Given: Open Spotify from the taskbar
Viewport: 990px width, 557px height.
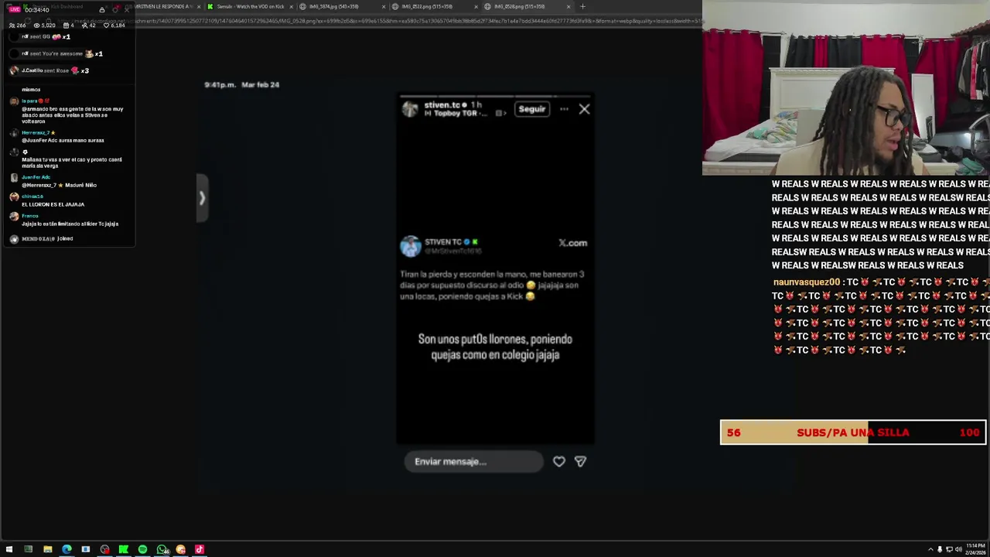Looking at the screenshot, I should (x=142, y=549).
